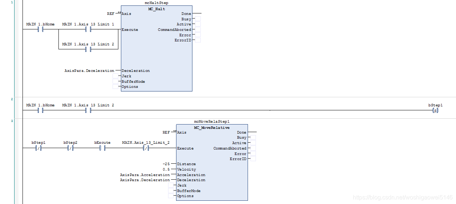
Task: Select network number 3 in the gutter
Action: 12,121
